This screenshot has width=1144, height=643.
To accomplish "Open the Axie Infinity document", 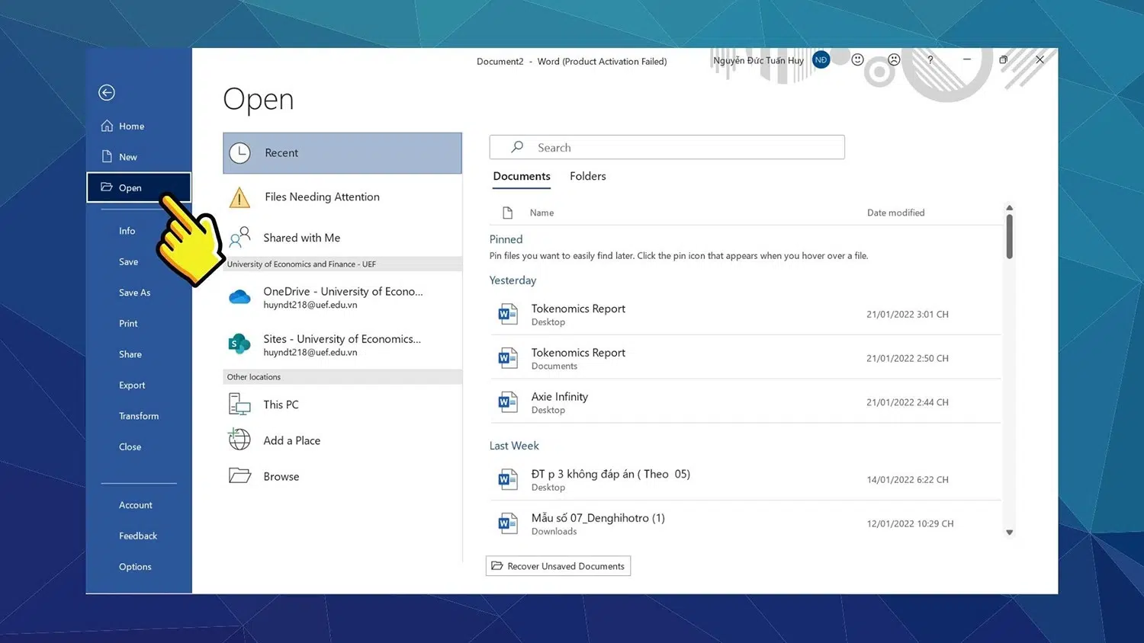I will pyautogui.click(x=745, y=402).
